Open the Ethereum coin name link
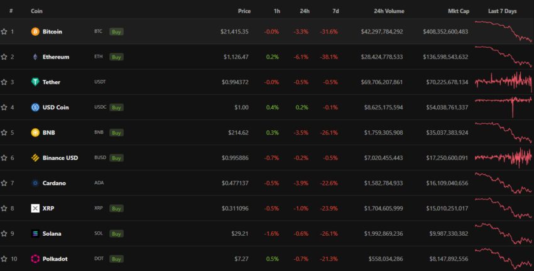The width and height of the screenshot is (534, 271). point(56,57)
